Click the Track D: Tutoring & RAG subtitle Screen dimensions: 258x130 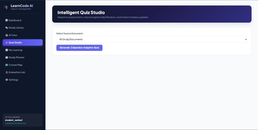(x=21, y=9)
